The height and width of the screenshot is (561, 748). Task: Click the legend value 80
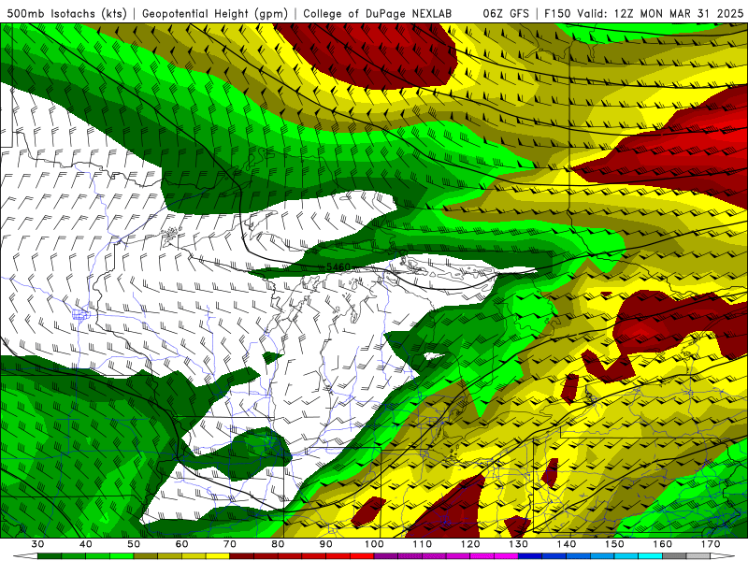coord(278,544)
